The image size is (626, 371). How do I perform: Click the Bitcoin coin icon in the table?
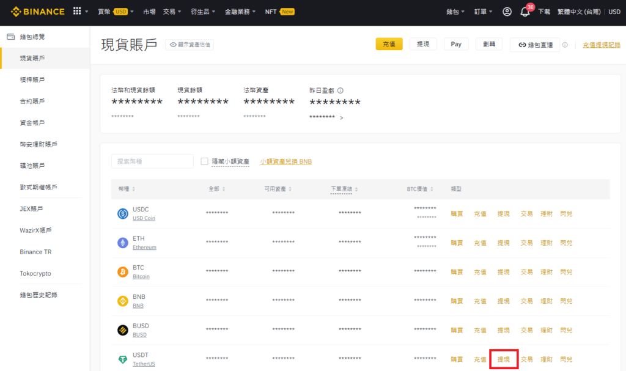[122, 271]
